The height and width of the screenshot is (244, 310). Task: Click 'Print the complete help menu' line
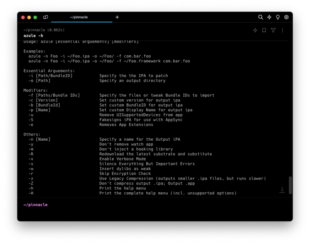[168, 193]
